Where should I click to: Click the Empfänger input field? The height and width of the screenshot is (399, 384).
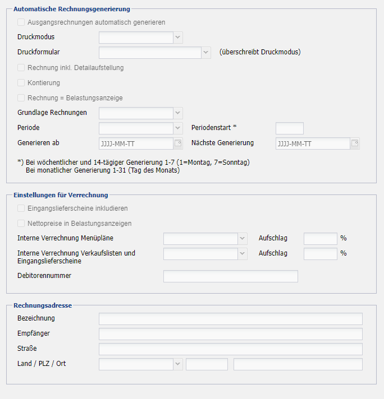pos(230,334)
